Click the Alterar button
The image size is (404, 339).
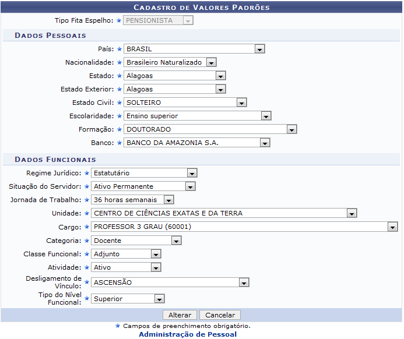(180, 315)
